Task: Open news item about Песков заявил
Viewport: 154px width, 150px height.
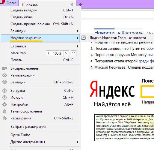Action: [x=124, y=49]
